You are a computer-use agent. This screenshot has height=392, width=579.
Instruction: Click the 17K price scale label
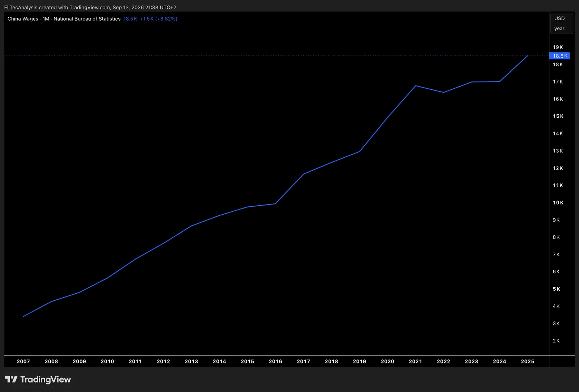click(x=558, y=82)
